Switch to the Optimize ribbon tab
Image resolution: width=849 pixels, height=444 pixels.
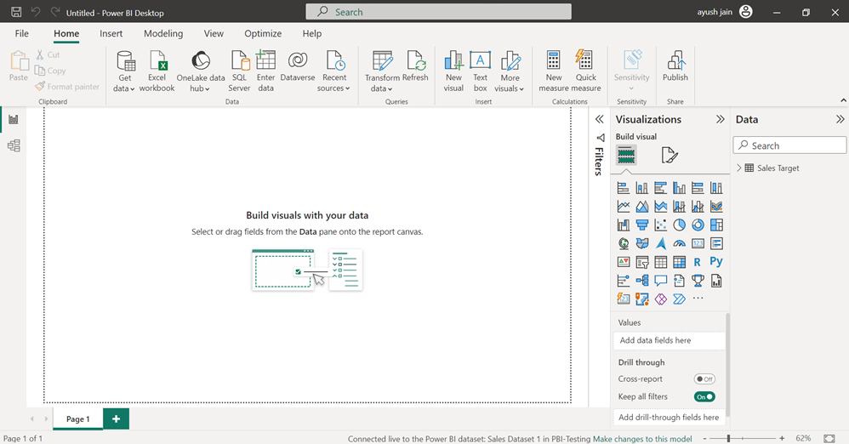tap(263, 33)
